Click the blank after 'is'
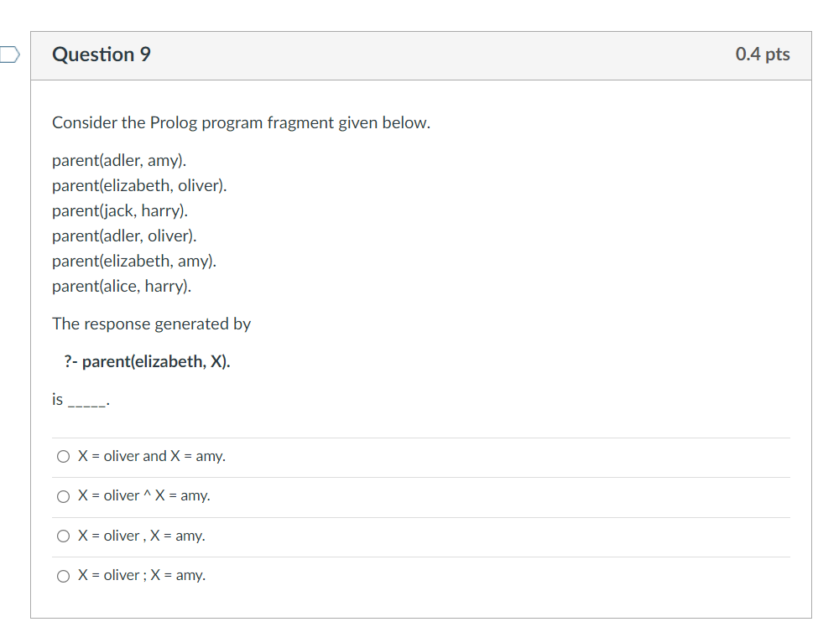 coord(88,402)
